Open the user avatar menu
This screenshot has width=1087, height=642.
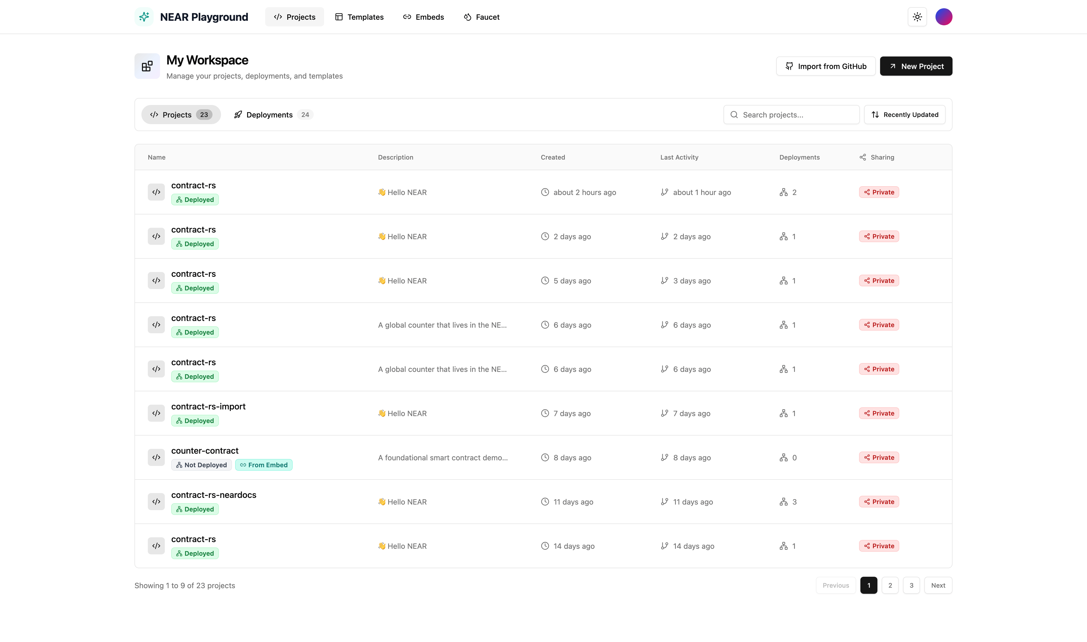pos(943,17)
